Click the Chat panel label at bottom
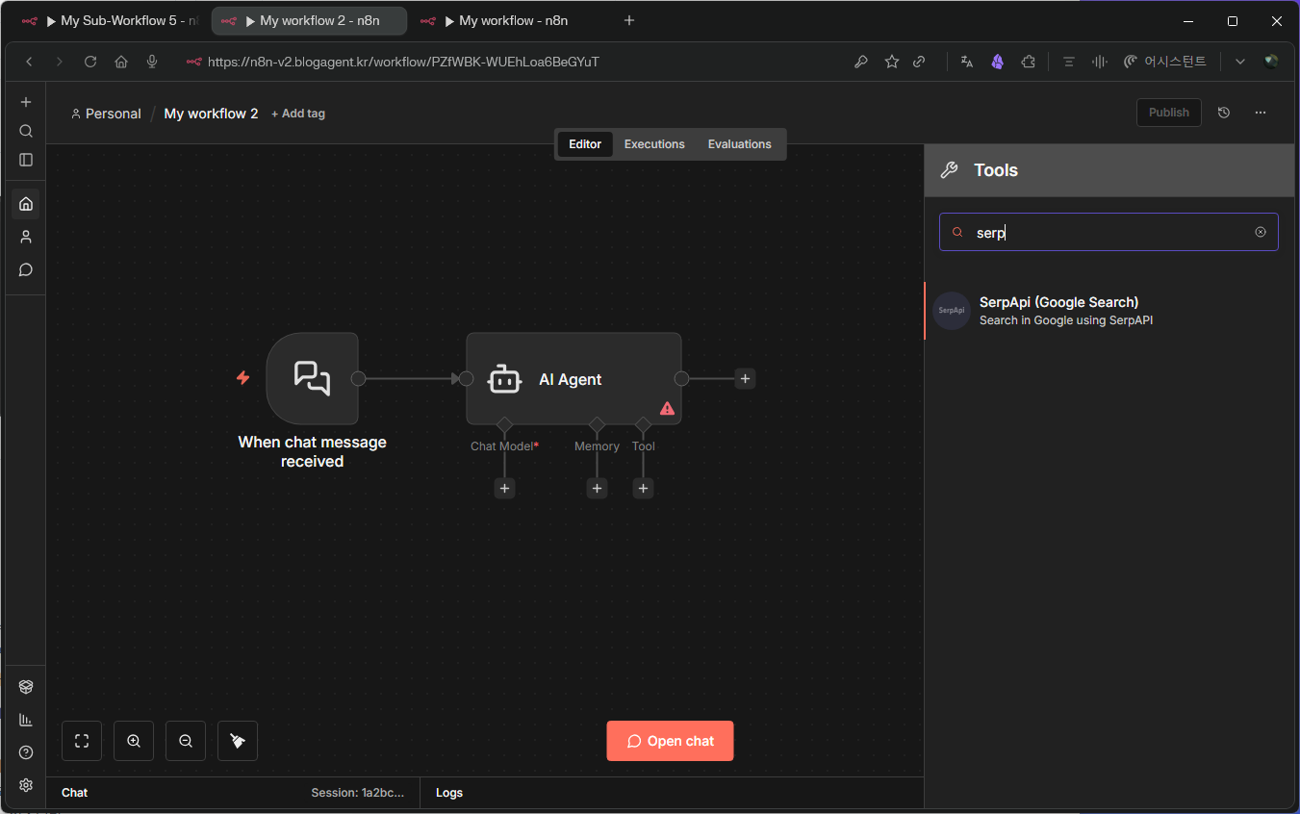The width and height of the screenshot is (1300, 814). [74, 793]
